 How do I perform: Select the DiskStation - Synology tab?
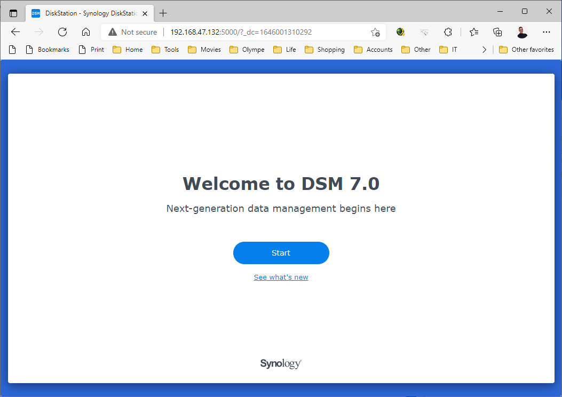click(x=90, y=13)
